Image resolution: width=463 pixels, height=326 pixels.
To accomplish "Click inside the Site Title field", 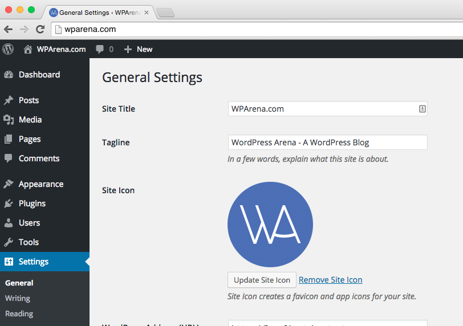I will (x=327, y=108).
